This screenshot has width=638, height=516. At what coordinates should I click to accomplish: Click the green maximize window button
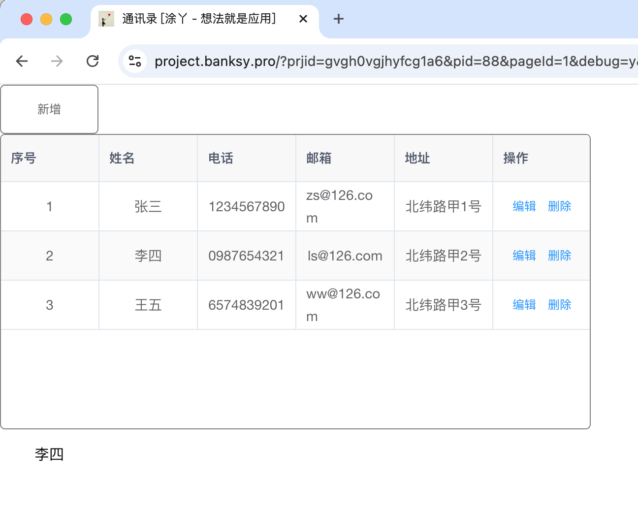[66, 19]
